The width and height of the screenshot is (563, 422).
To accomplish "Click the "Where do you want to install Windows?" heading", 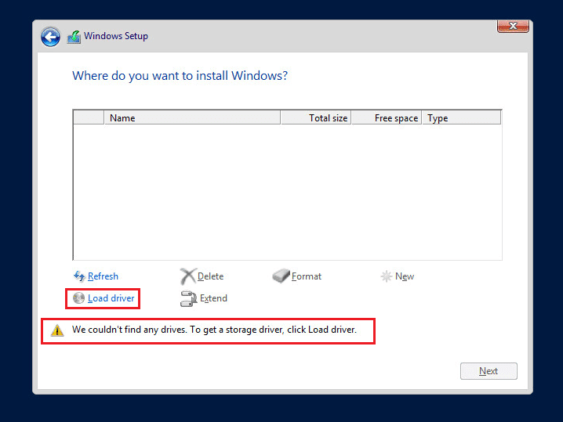I will [180, 76].
